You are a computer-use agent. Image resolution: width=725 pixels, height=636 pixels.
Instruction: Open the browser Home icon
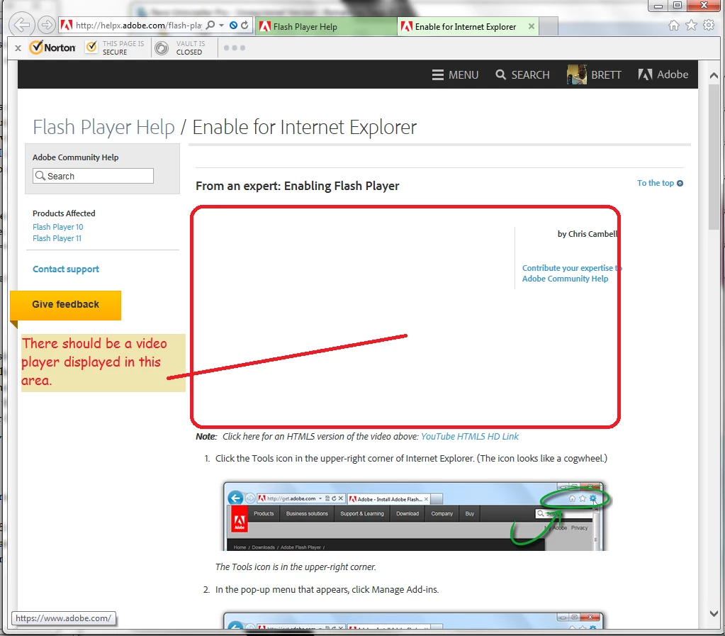point(674,25)
